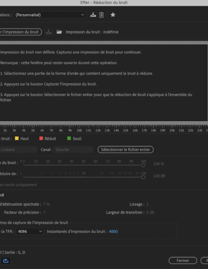
Task: Click Réduire de 100 dB slider handle
Action: point(143,177)
